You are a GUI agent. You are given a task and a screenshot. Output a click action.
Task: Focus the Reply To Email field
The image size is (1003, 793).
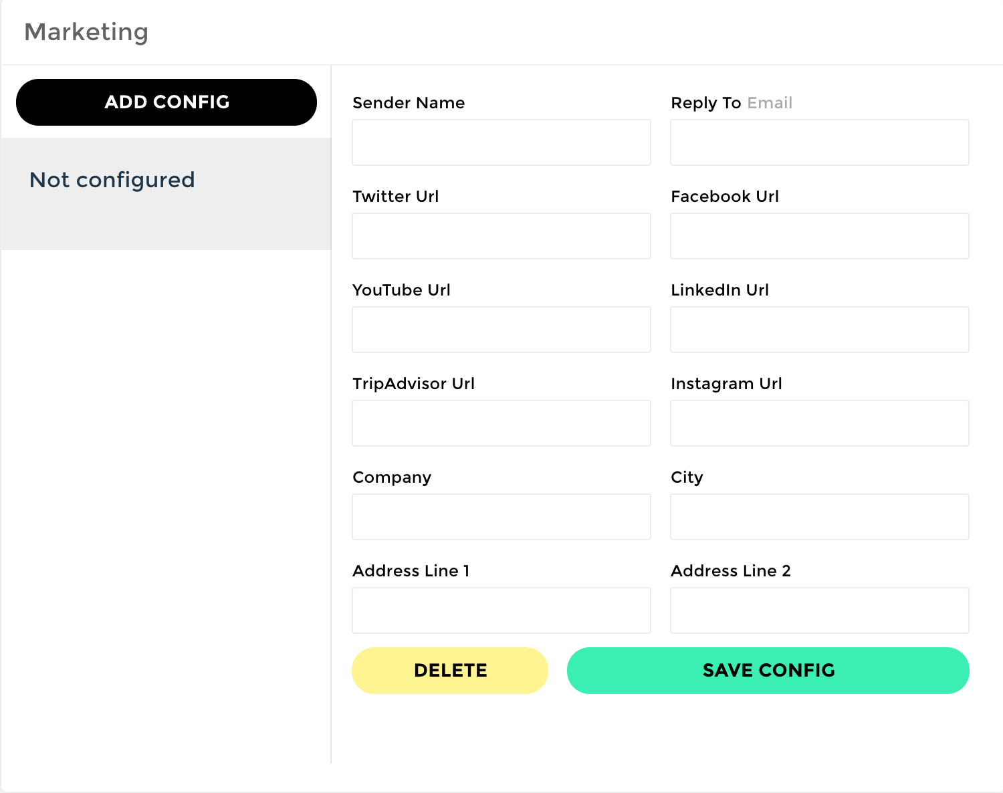coord(819,142)
